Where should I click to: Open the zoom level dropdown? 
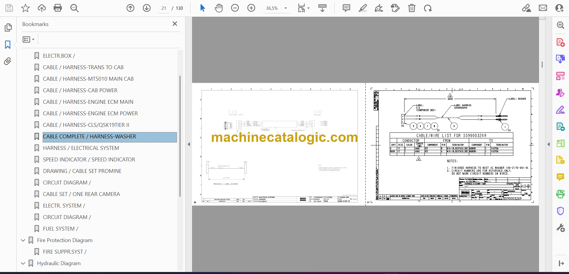[x=286, y=8]
